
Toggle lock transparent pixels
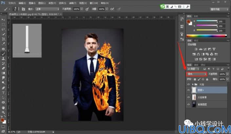[195, 79]
